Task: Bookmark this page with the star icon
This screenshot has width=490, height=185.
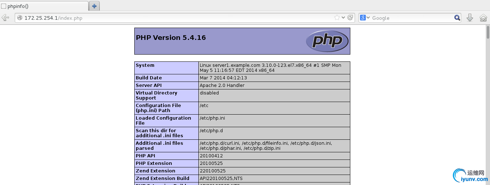Action: pos(337,18)
